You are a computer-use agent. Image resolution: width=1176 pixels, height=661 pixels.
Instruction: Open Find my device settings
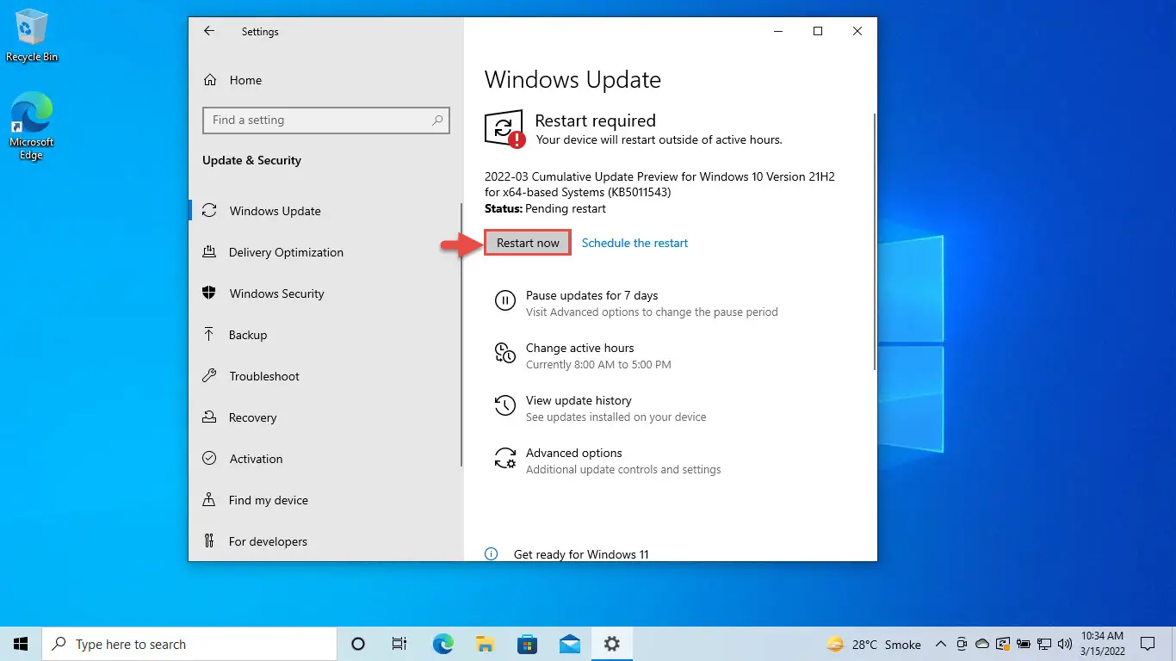pyautogui.click(x=325, y=500)
